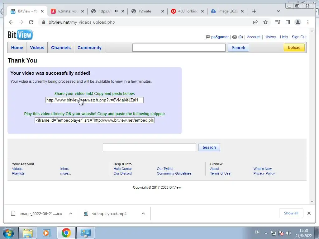This screenshot has height=239, width=319.
Task: Toggle the browser side panel icon
Action: [288, 22]
